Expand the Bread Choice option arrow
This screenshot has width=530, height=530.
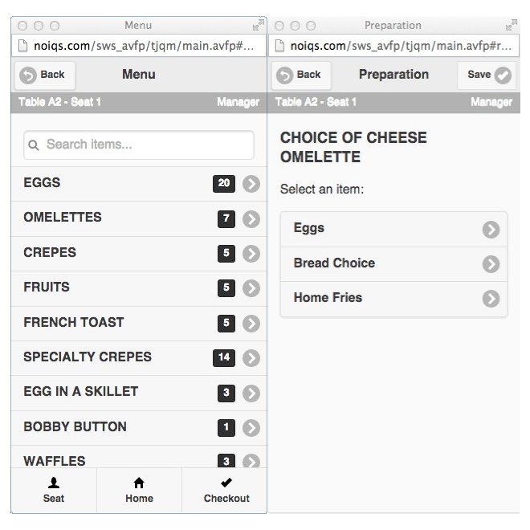click(491, 264)
